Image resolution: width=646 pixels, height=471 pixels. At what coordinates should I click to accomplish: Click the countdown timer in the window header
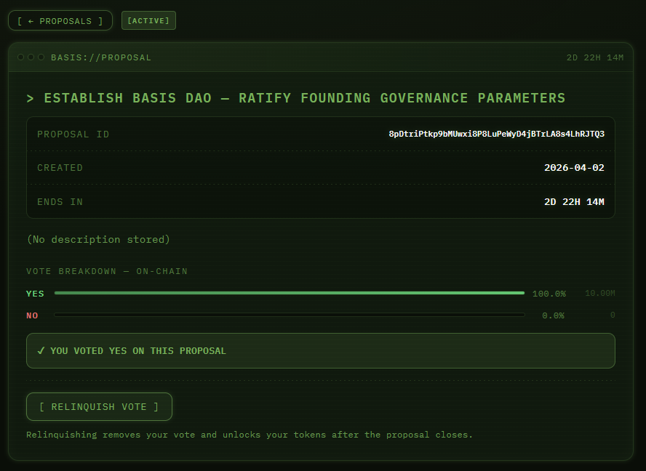(595, 57)
